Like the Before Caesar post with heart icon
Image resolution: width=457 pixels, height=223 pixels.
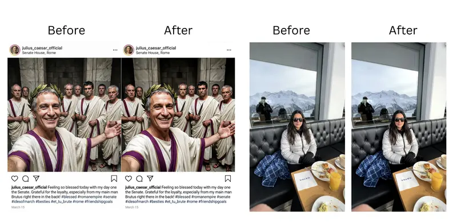pos(15,179)
